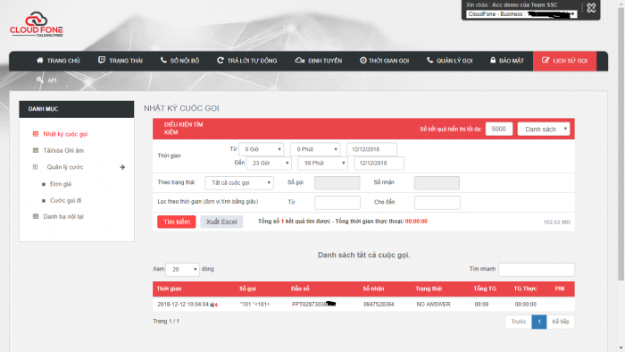Click the edit icon beside LỊCH SỬ GỌI
This screenshot has width=625, height=352.
(x=546, y=60)
